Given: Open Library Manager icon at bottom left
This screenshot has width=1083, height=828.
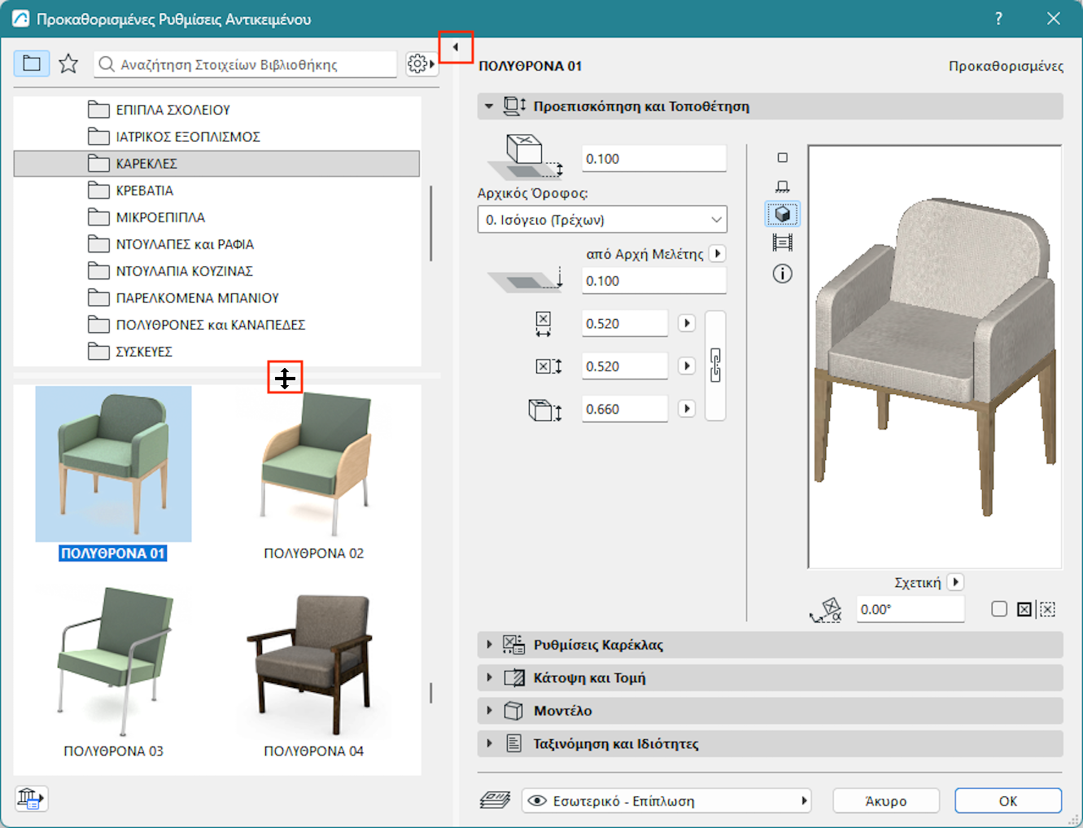Looking at the screenshot, I should [x=31, y=799].
